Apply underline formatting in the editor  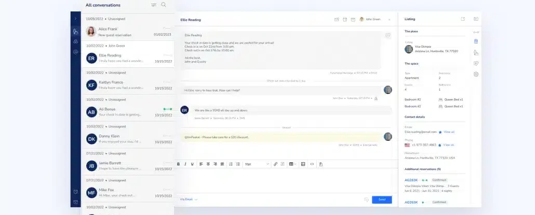point(192,164)
